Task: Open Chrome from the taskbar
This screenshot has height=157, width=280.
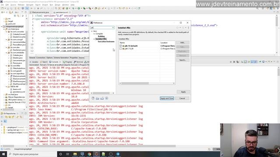Action: coord(89,154)
